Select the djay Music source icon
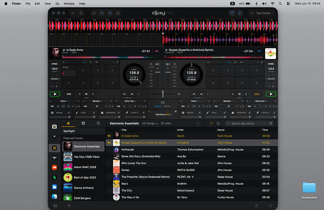The width and height of the screenshot is (324, 210). pos(54,148)
